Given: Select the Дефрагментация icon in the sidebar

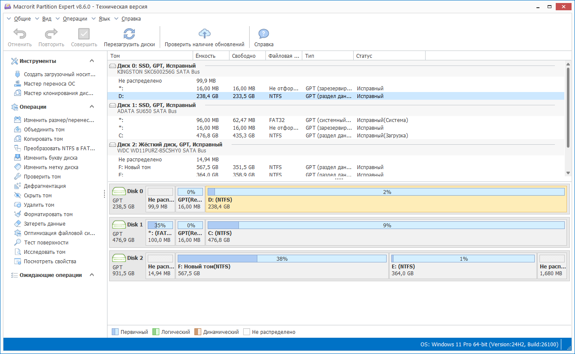Looking at the screenshot, I should tap(18, 186).
